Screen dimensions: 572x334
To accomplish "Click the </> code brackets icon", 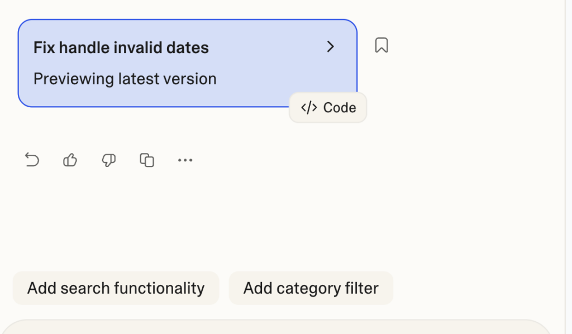I will (x=309, y=108).
